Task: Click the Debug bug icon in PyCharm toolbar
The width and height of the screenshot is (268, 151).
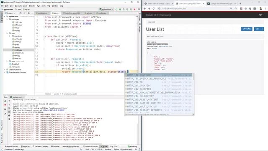Action: [120, 9]
